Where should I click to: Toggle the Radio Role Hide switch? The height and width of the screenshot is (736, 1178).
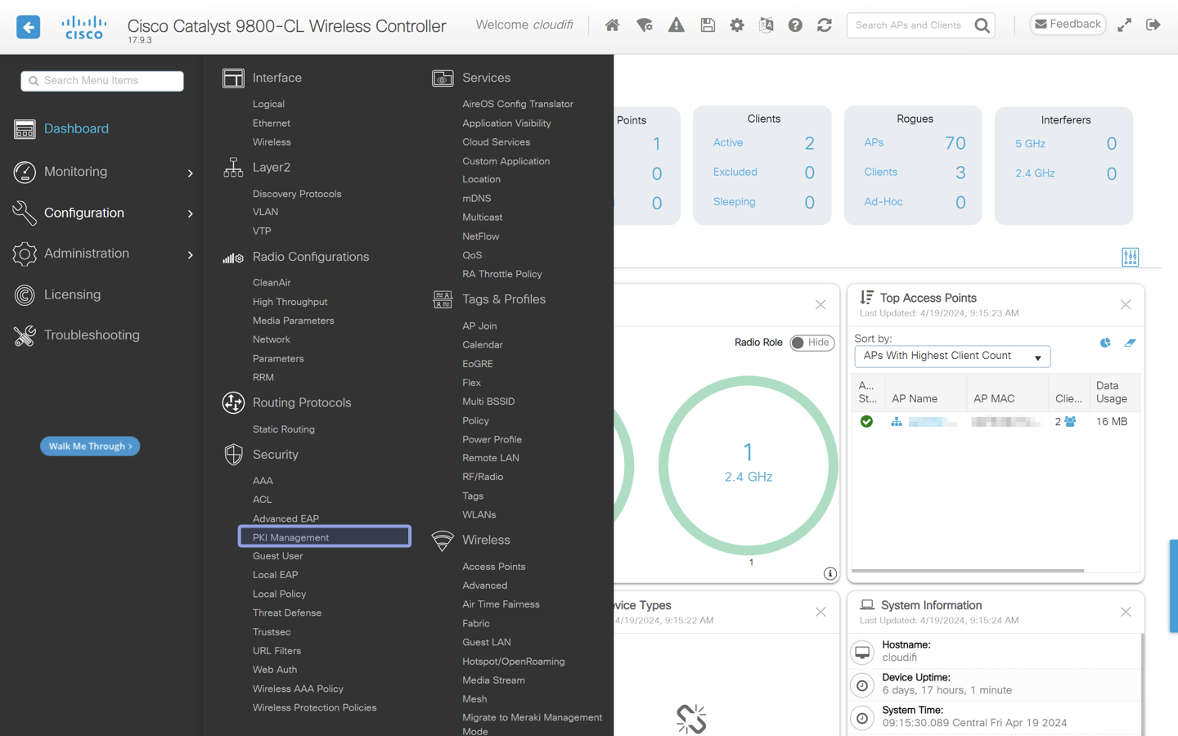coord(811,343)
